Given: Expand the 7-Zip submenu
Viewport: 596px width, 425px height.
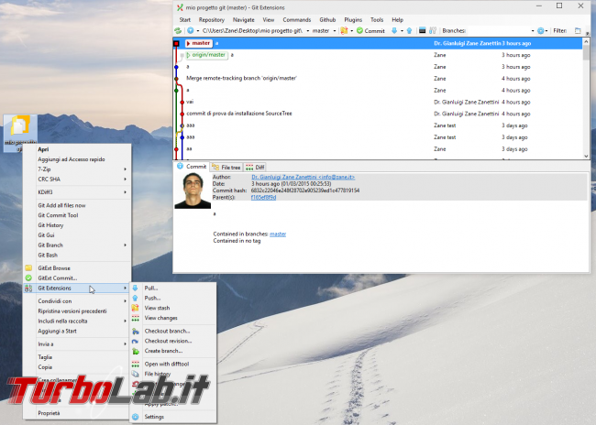Looking at the screenshot, I should [77, 169].
